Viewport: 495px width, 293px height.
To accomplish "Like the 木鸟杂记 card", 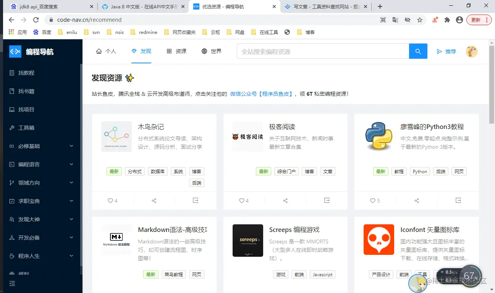I will 112,200.
